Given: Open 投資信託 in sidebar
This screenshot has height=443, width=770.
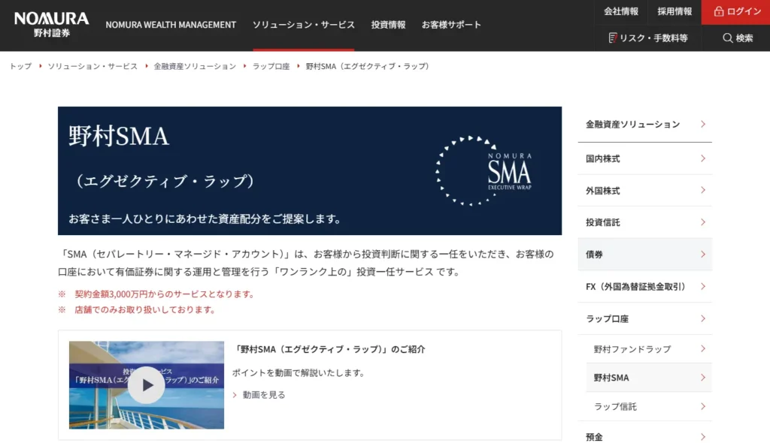Looking at the screenshot, I should coord(644,222).
